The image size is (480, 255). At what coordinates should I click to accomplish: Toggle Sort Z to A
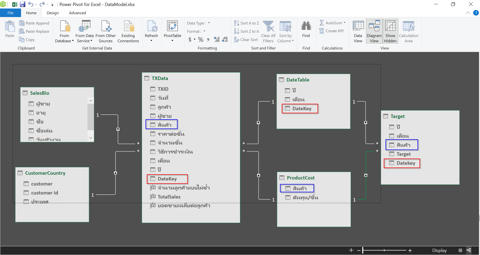click(x=246, y=31)
